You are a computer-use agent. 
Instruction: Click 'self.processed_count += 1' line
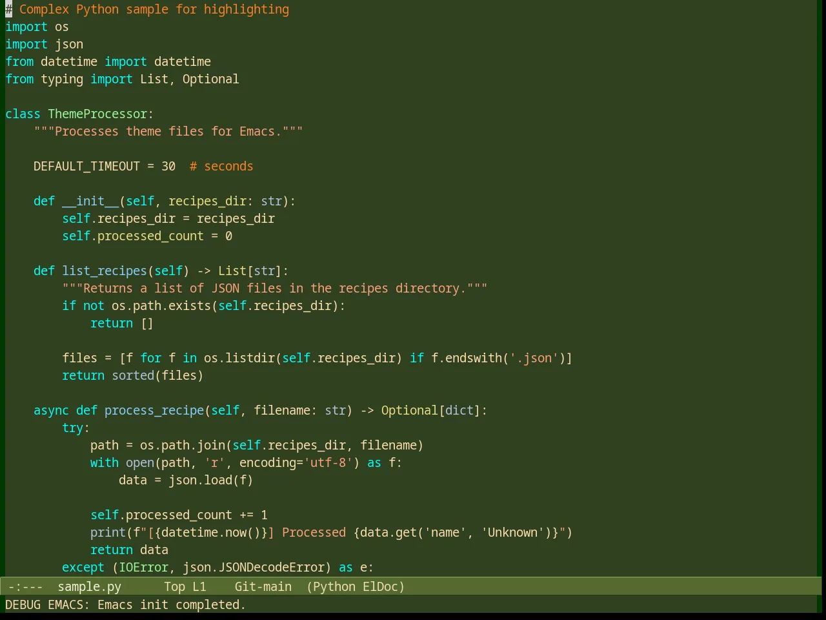click(x=179, y=515)
